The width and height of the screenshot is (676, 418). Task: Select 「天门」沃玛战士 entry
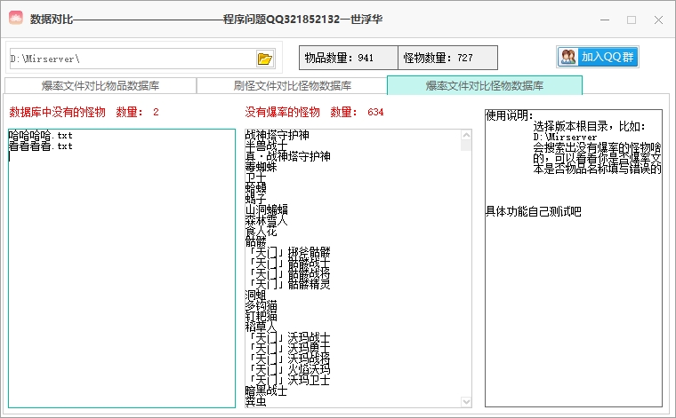point(288,337)
